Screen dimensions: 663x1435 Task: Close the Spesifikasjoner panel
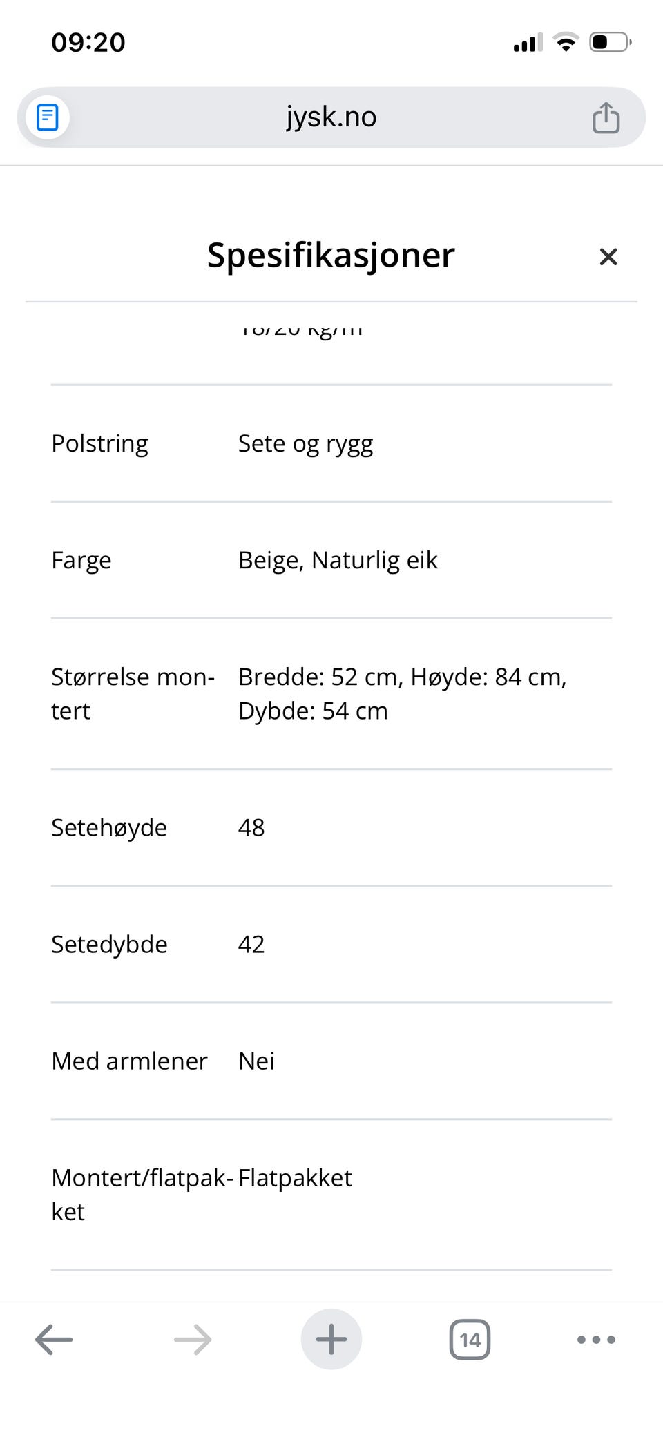pyautogui.click(x=608, y=257)
